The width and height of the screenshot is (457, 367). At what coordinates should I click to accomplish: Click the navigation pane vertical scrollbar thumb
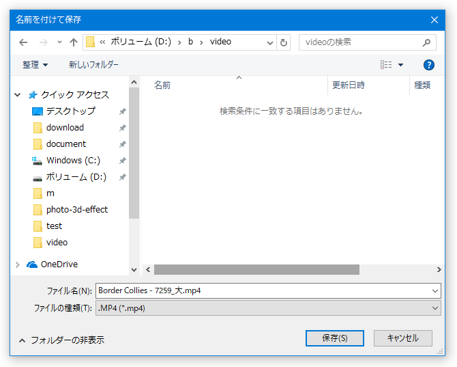(134, 153)
